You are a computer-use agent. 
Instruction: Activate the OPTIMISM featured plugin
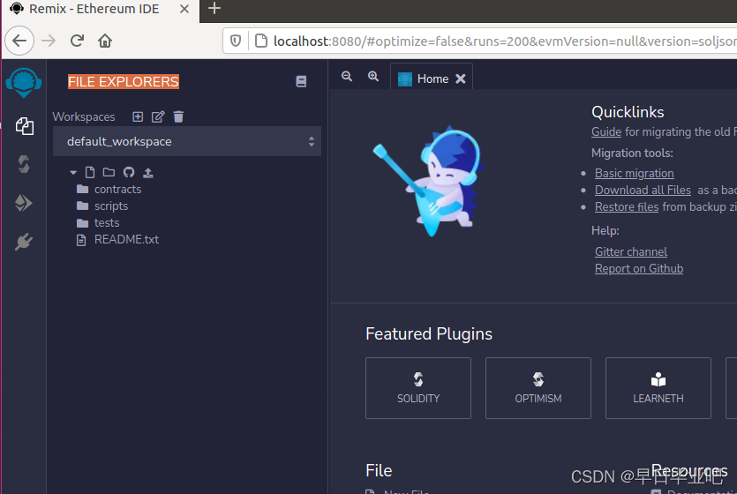point(538,388)
